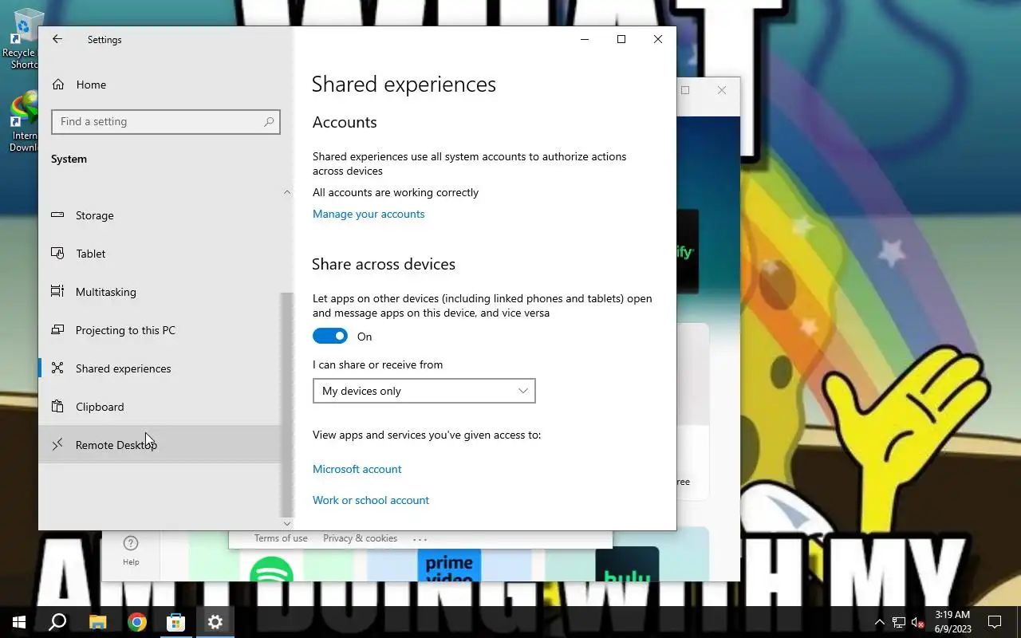Select Multitasking in System list
This screenshot has height=638, width=1021.
[160, 292]
